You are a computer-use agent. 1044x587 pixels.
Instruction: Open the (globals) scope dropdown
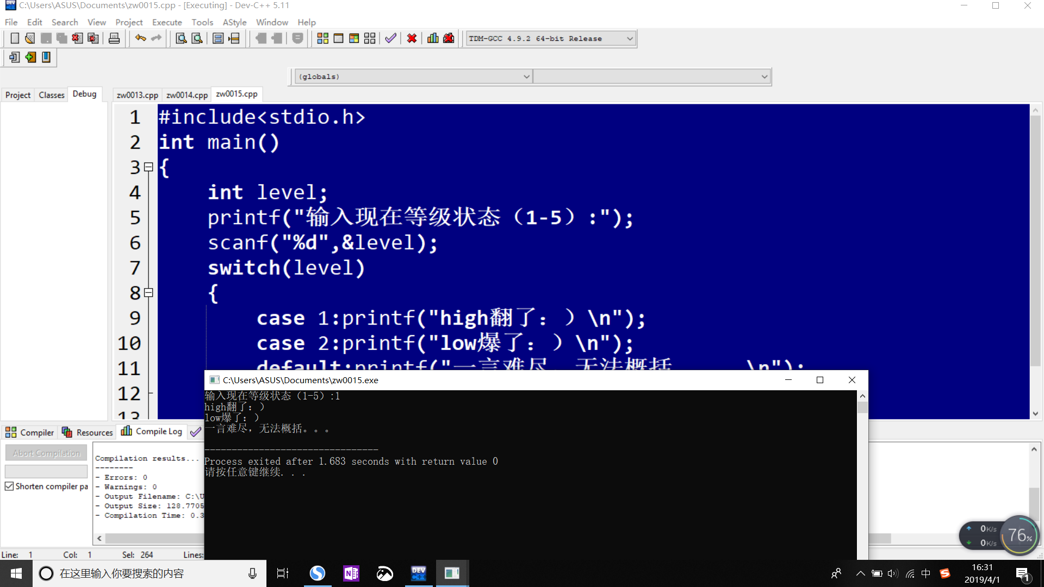[x=526, y=77]
